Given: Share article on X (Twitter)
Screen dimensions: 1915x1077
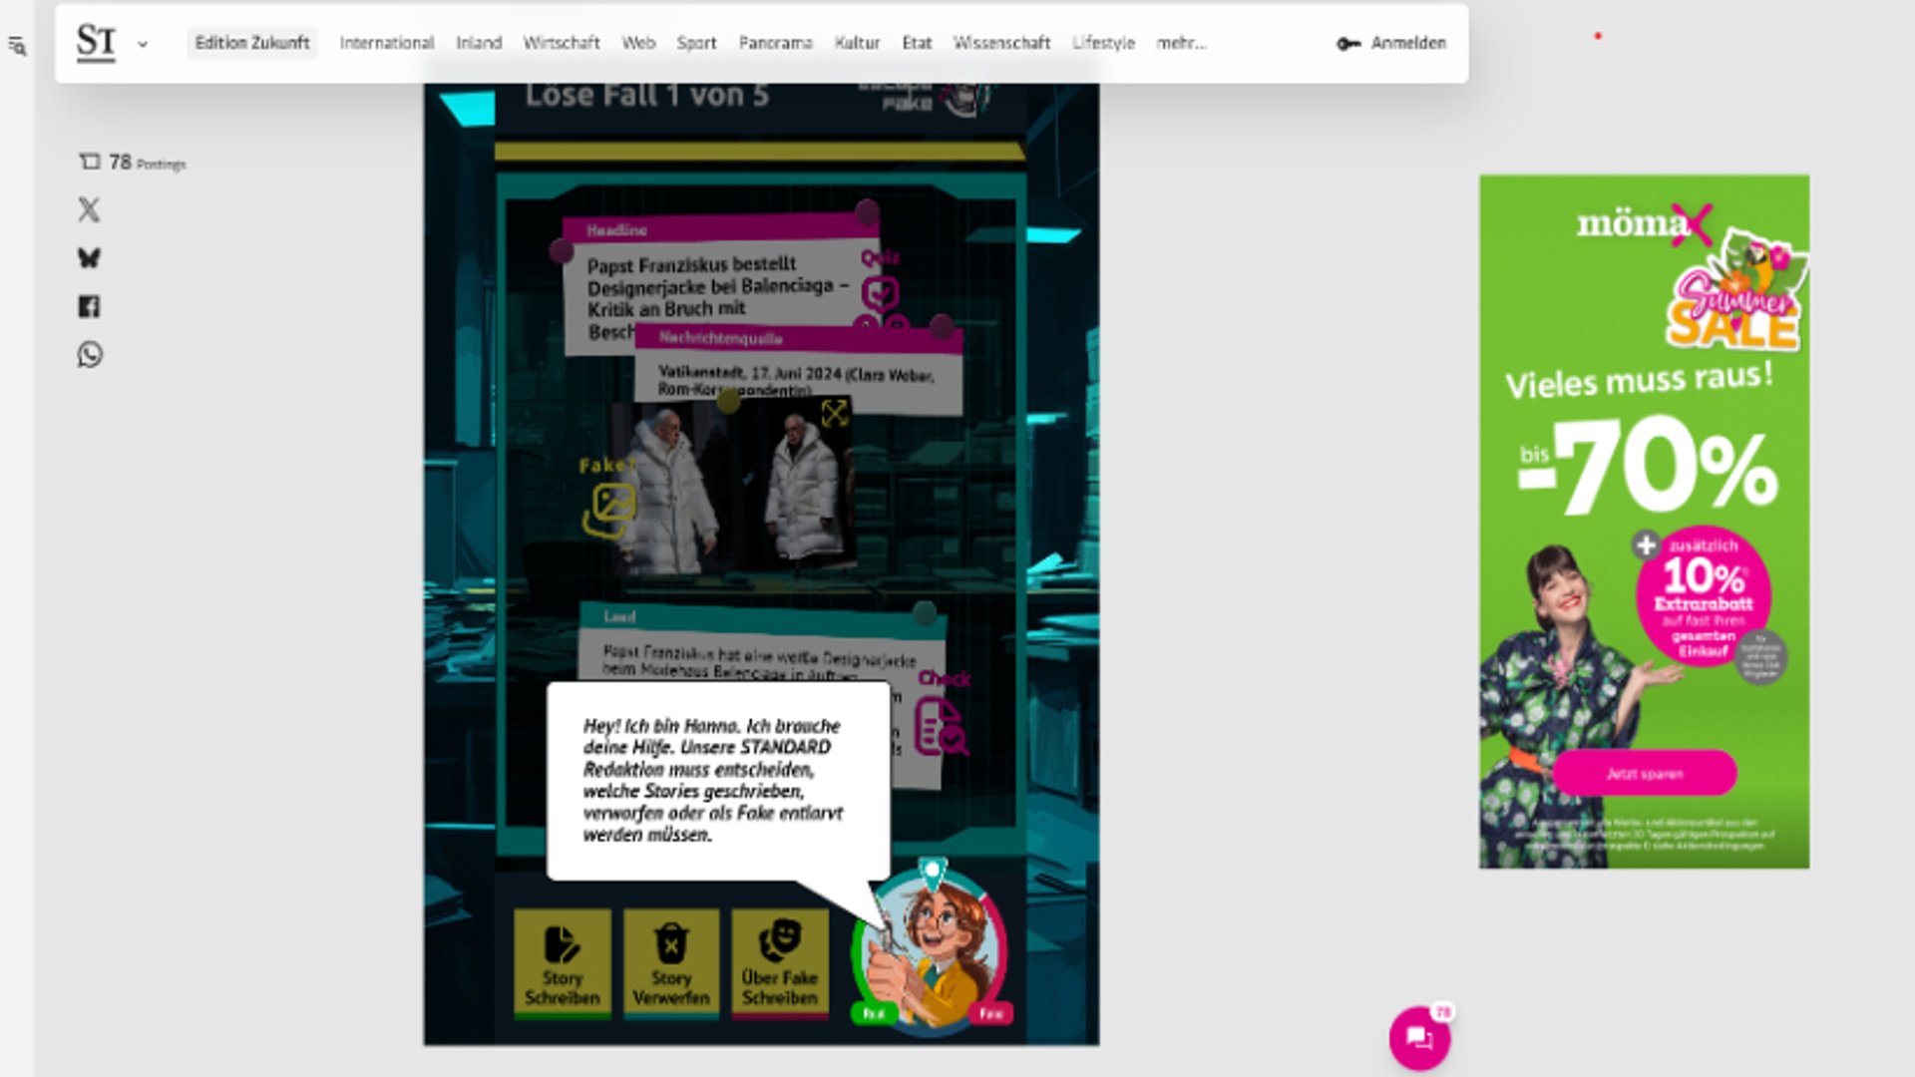Looking at the screenshot, I should click(x=89, y=209).
